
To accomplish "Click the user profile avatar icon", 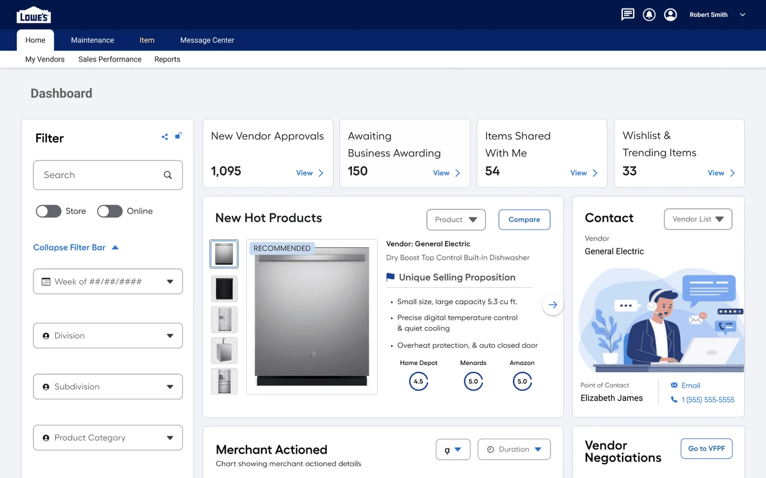I will 671,15.
